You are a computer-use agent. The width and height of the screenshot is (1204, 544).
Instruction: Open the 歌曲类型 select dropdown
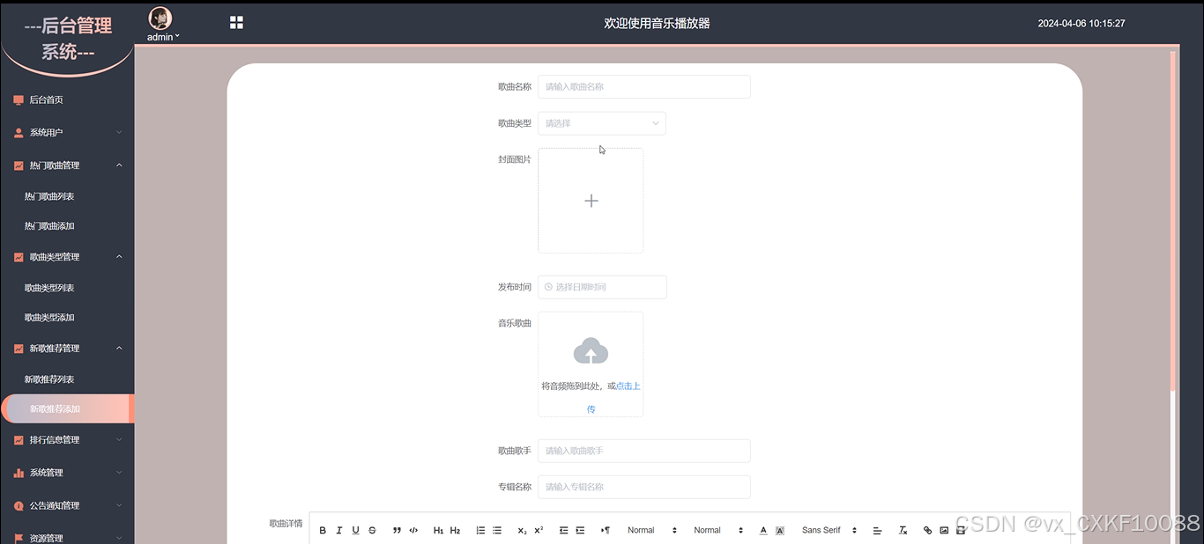(602, 123)
